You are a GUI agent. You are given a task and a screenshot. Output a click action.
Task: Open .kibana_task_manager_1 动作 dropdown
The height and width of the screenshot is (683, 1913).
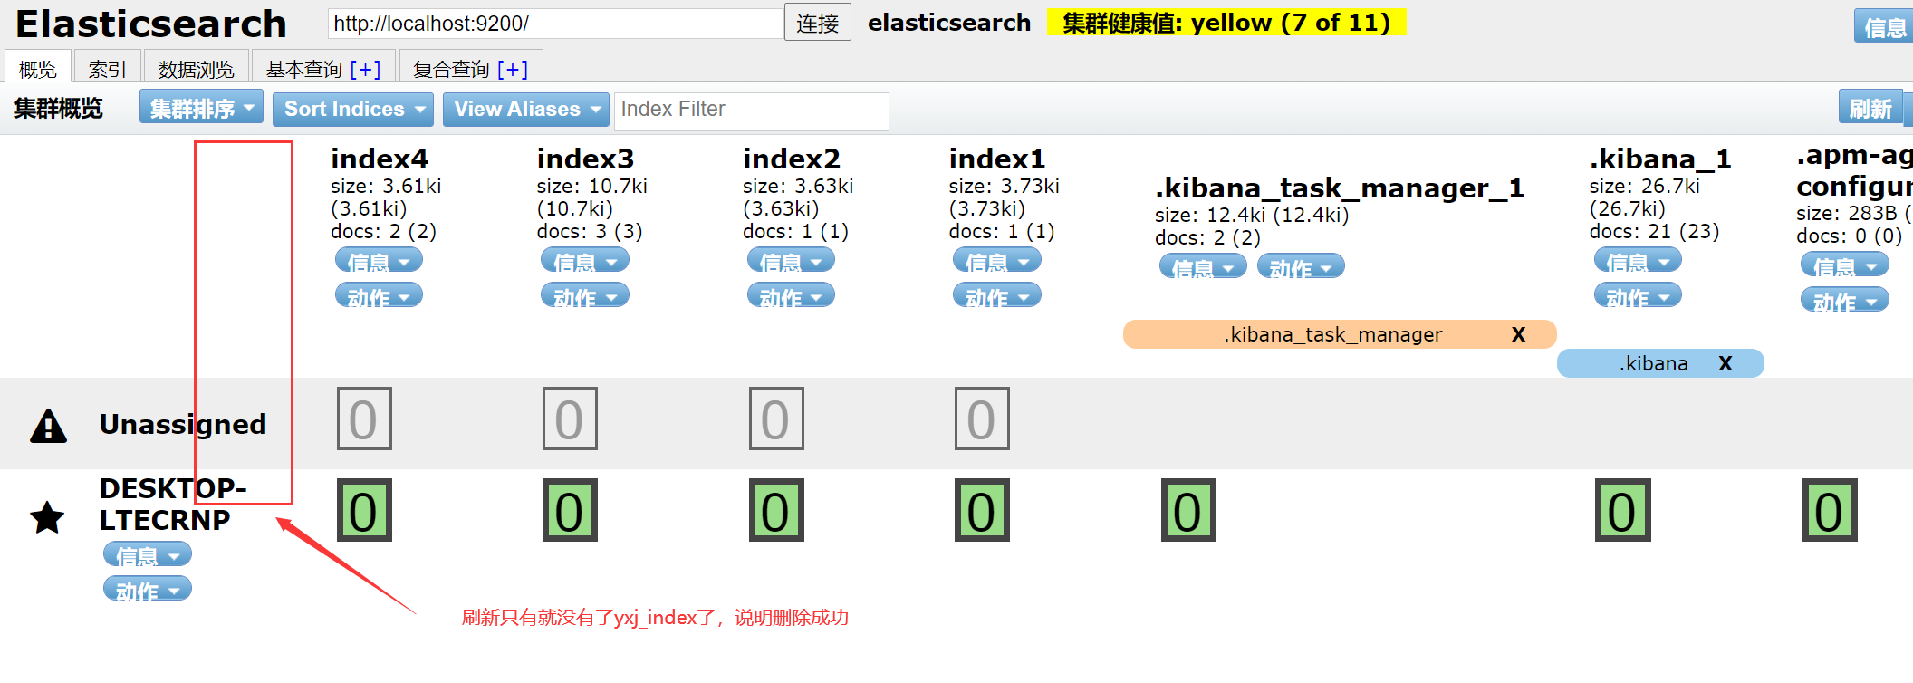1301,267
